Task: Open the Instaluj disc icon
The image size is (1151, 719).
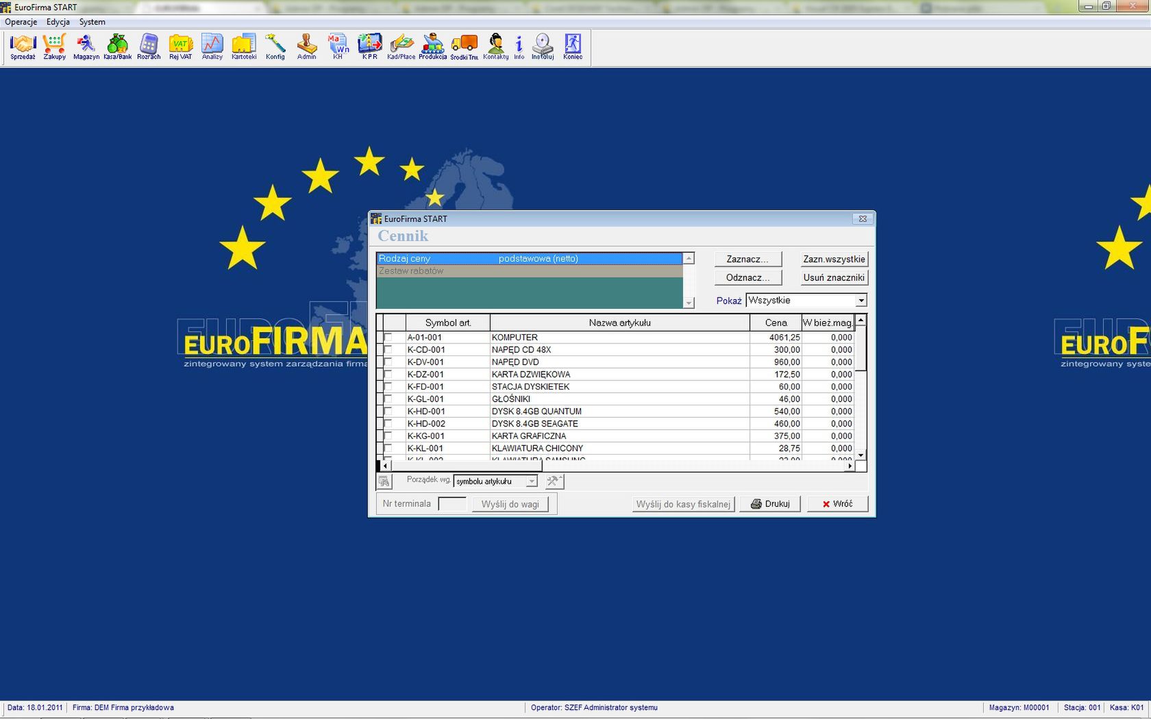Action: [x=542, y=47]
